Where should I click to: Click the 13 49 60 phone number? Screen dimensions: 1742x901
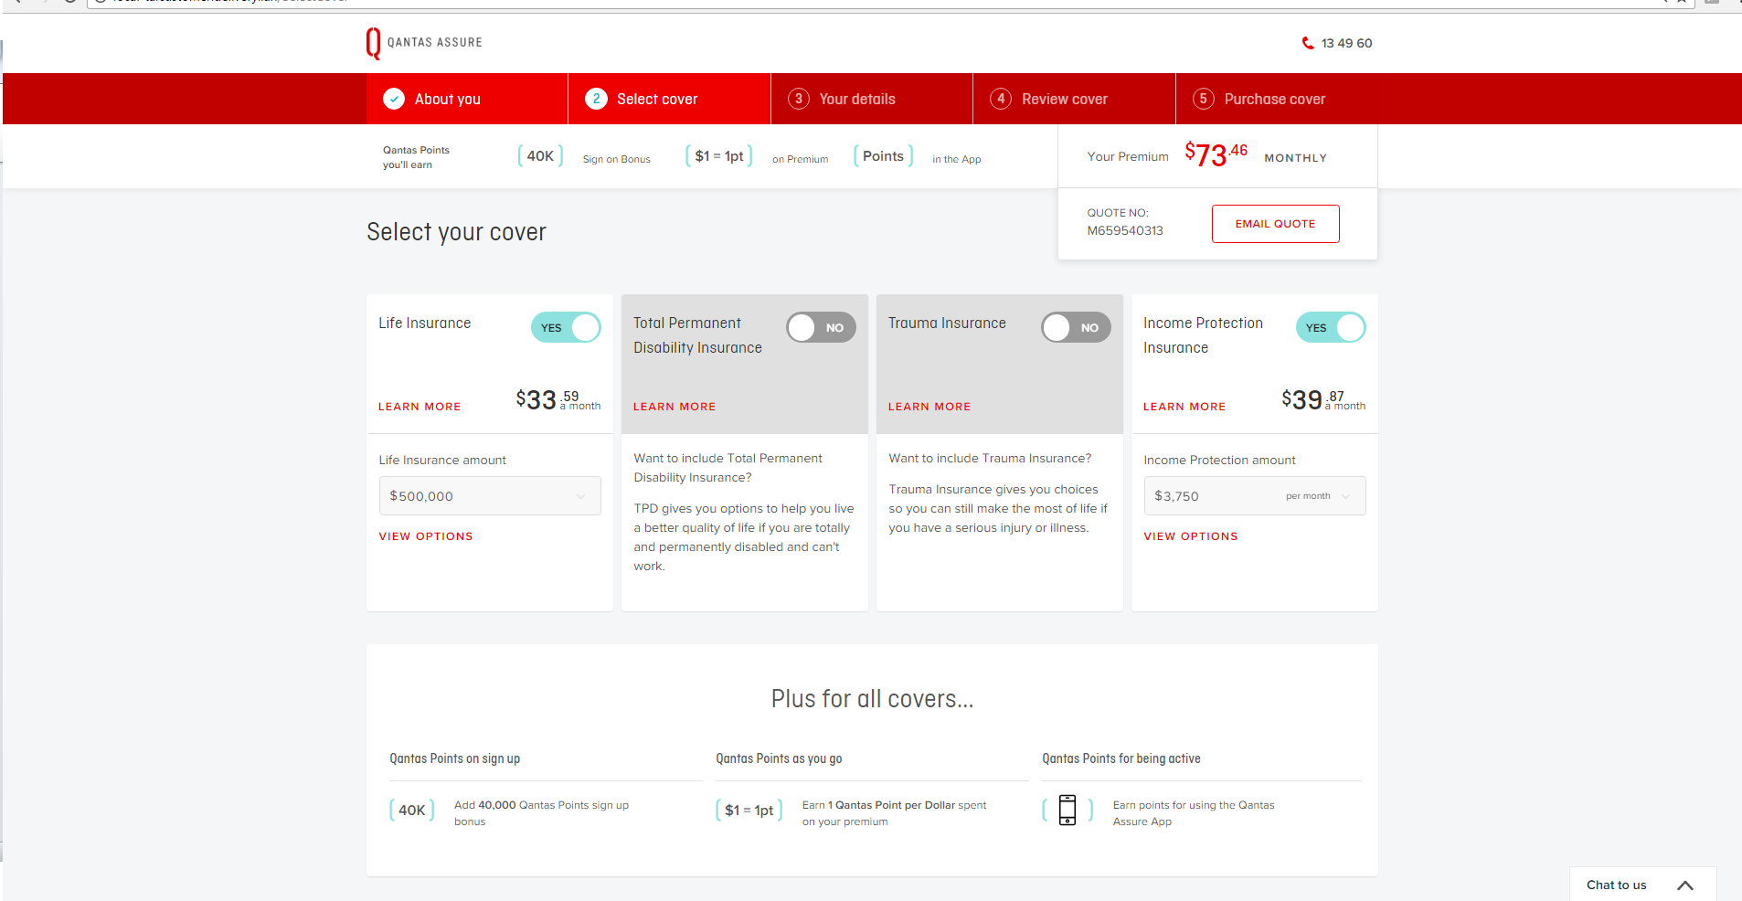[1347, 43]
